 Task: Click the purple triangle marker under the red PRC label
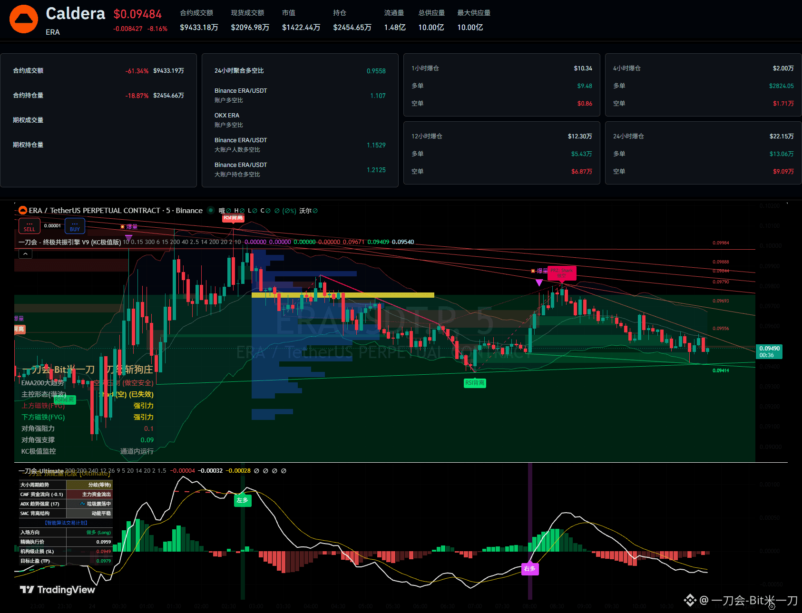[x=539, y=282]
